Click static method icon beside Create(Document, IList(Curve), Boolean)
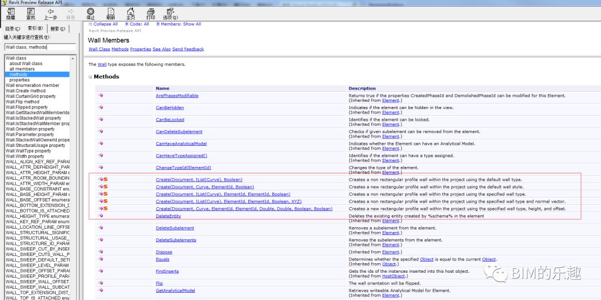The image size is (601, 300). (x=103, y=179)
